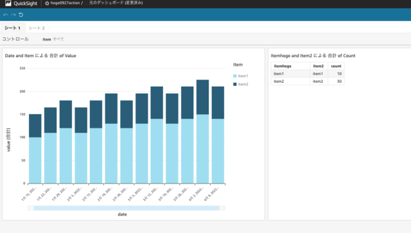Click the favorite star icon beside hoge0927action
This screenshot has height=233, width=411.
coord(47,3)
